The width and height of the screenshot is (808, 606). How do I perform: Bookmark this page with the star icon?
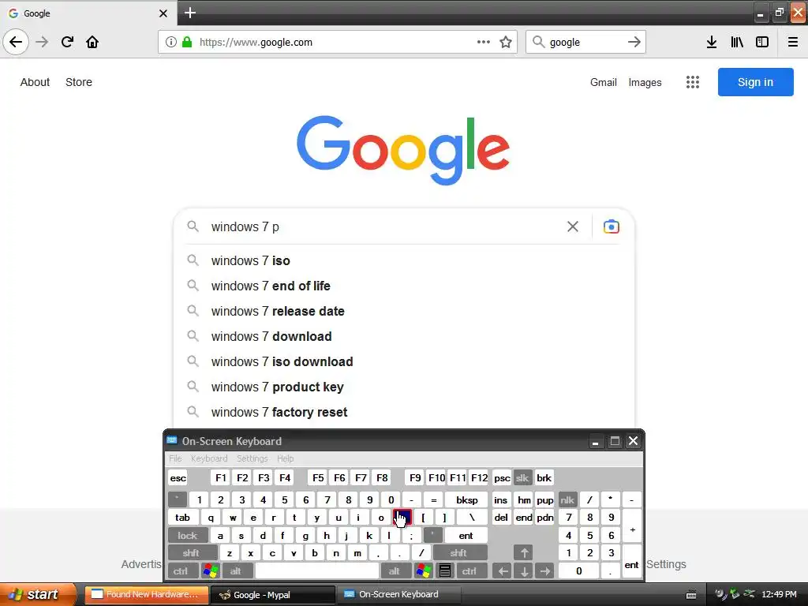pos(506,42)
